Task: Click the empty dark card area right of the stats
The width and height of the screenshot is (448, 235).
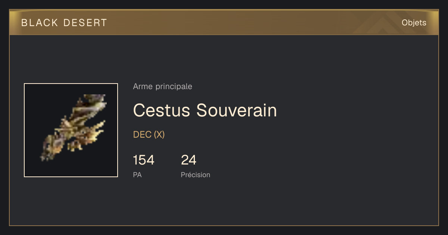Action: point(321,164)
